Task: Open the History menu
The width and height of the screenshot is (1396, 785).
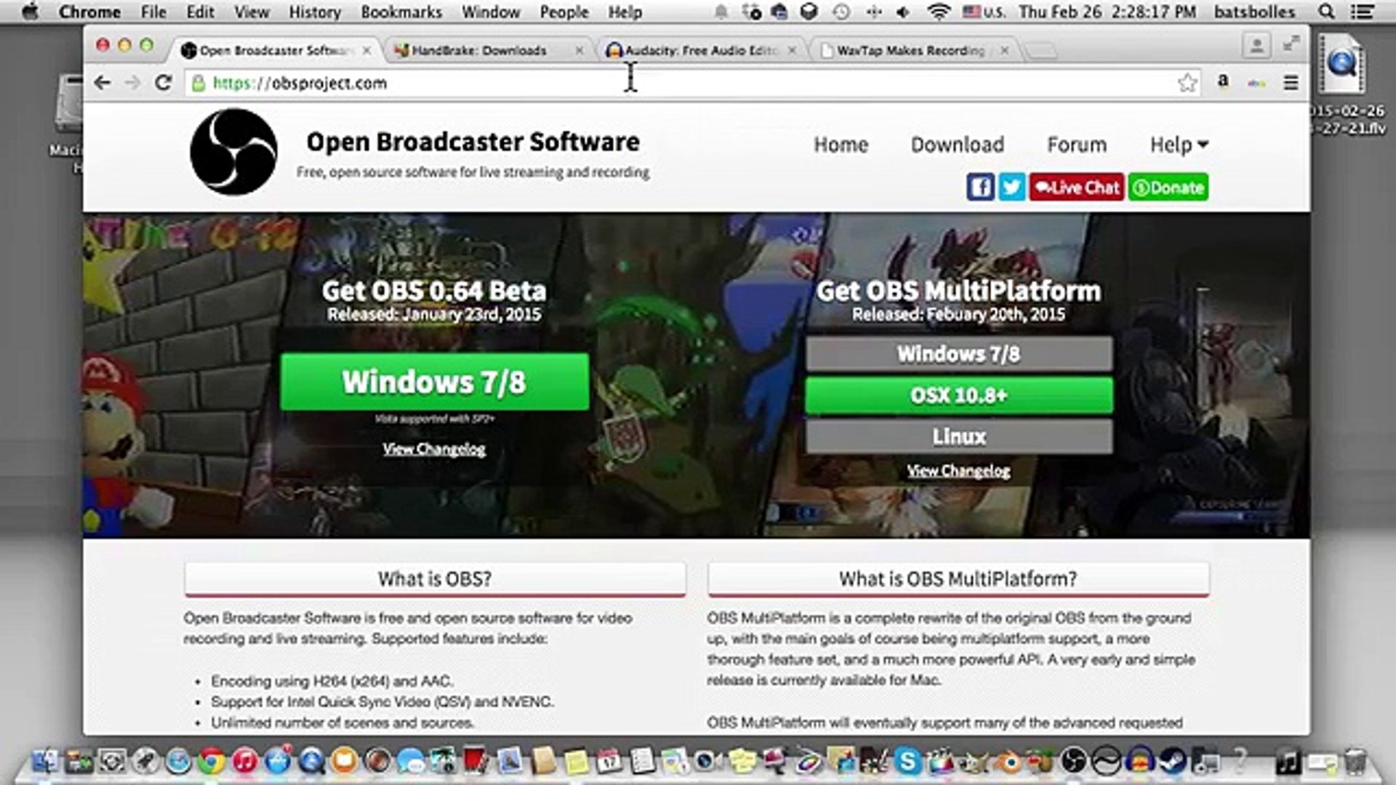Action: (x=315, y=12)
